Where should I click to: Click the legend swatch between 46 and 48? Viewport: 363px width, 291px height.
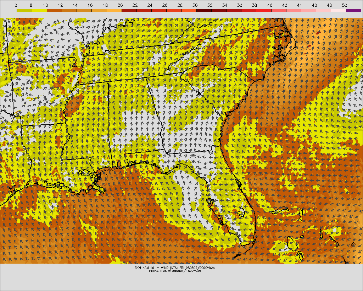coord(324,10)
